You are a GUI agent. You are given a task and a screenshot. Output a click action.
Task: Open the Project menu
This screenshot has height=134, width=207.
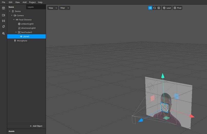pos(32,2)
